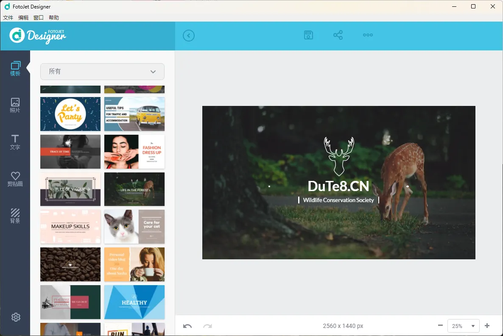This screenshot has width=503, height=336.
Task: Select the DuTe8.CN title text
Action: coord(338,186)
